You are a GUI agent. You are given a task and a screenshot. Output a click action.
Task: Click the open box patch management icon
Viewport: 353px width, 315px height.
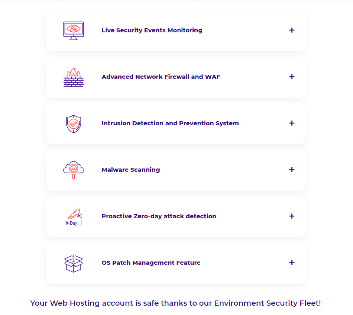point(74,263)
